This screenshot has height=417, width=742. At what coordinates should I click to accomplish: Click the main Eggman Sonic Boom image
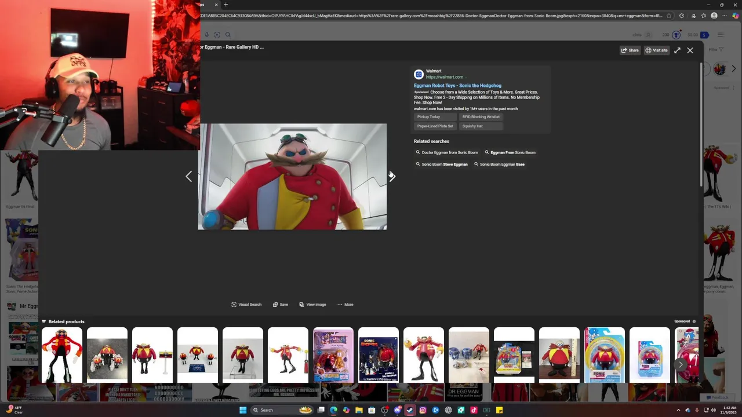tap(292, 177)
